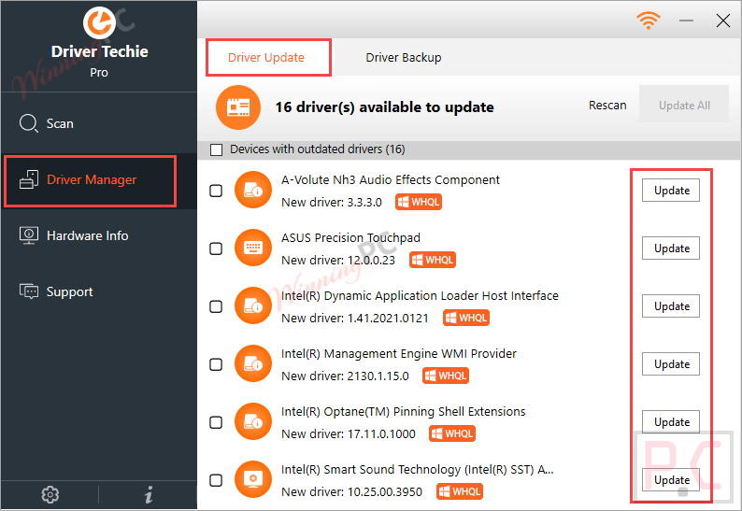
Task: Select 'Intel(R) Optane(TM) Pinning Shell Extensions' text
Action: [x=403, y=412]
